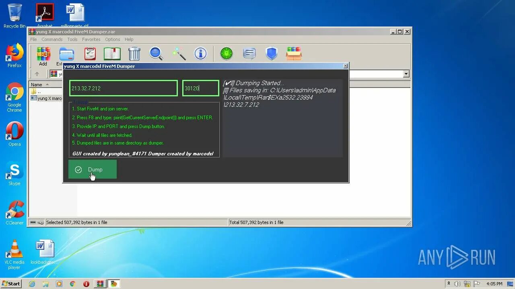Click the Internet Explorer taskbar icon
This screenshot has width=515, height=289.
point(32,284)
